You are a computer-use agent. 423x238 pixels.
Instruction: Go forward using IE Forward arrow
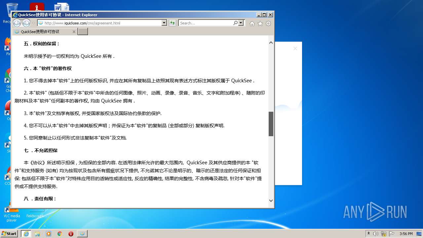(x=26, y=23)
